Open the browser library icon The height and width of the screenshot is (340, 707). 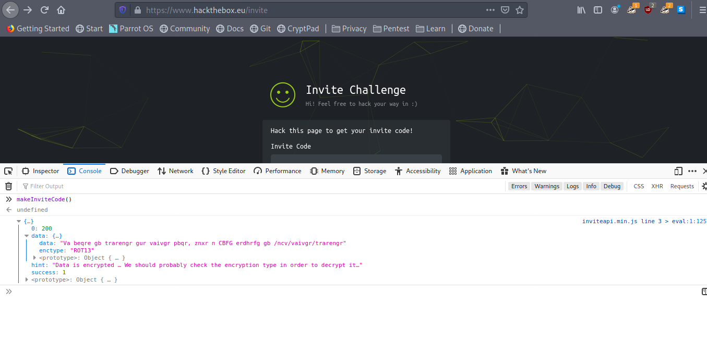[x=581, y=10]
